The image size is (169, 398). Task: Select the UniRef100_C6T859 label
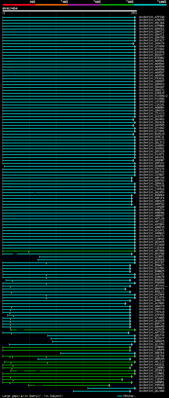pyautogui.click(x=152, y=102)
